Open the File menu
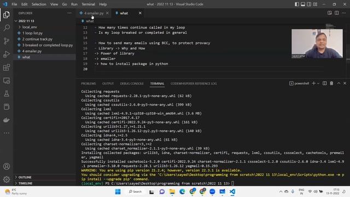This screenshot has height=197, width=350. pyautogui.click(x=14, y=4)
